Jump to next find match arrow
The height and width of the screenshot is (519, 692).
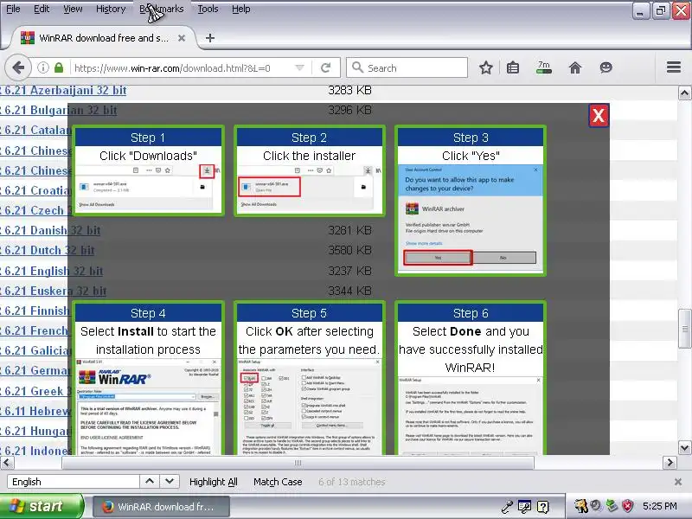click(x=170, y=482)
